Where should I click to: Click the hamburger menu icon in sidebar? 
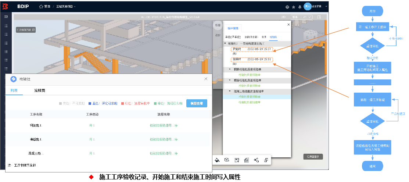pyautogui.click(x=6, y=17)
